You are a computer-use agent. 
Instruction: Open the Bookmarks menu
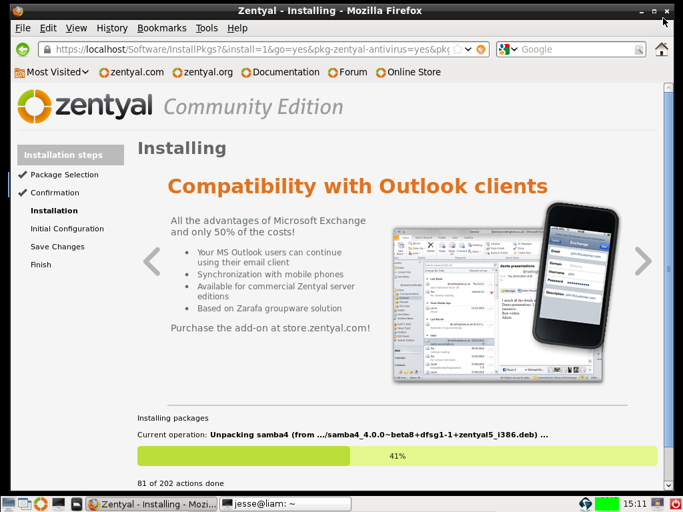tap(161, 28)
